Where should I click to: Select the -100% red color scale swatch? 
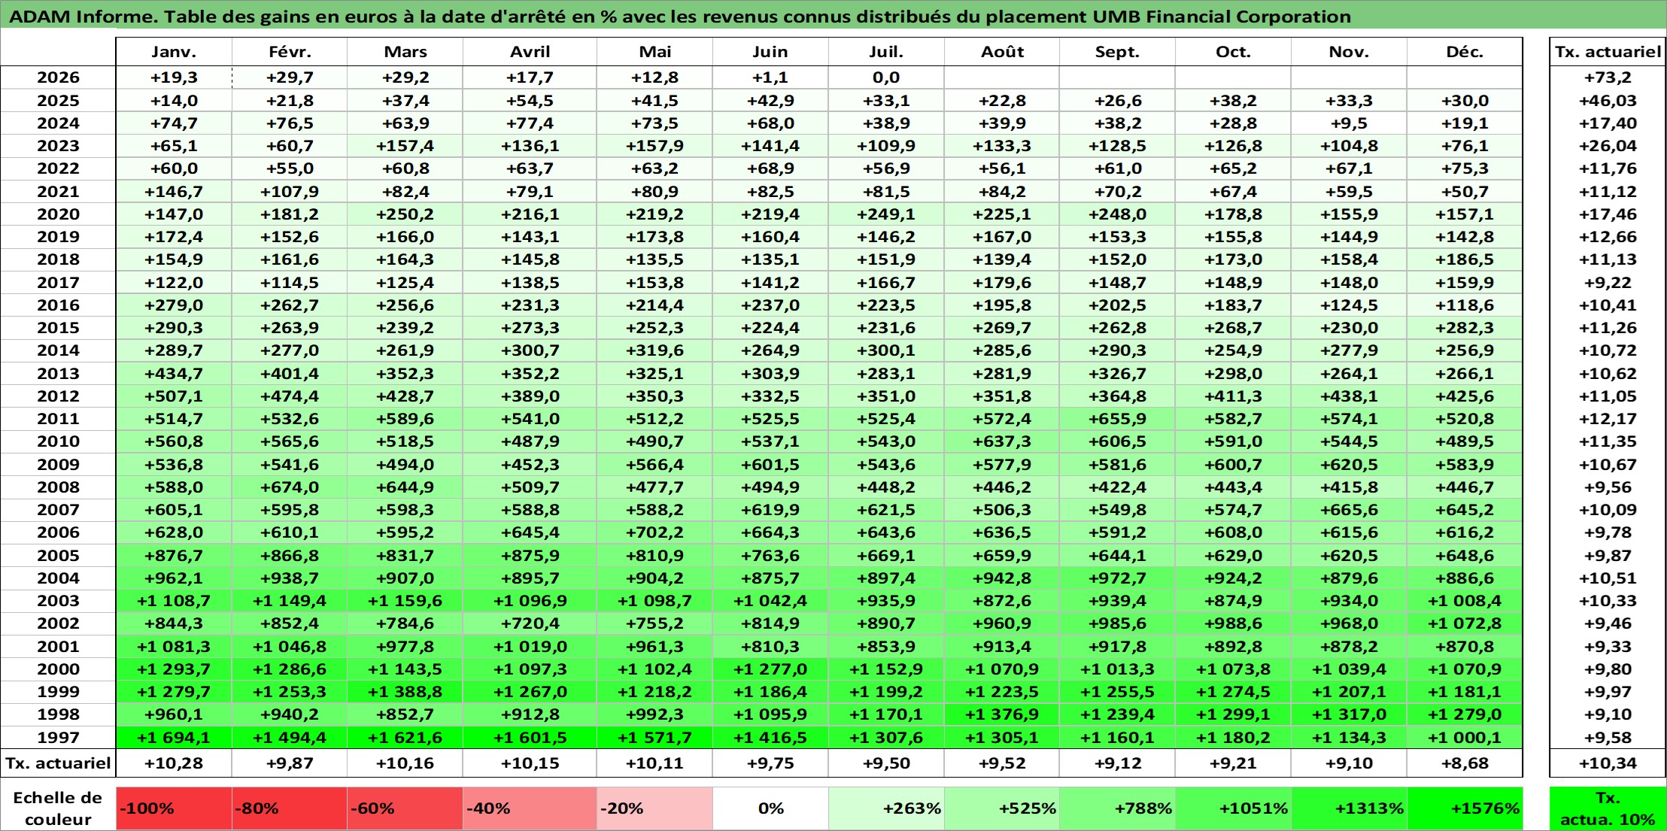point(174,808)
